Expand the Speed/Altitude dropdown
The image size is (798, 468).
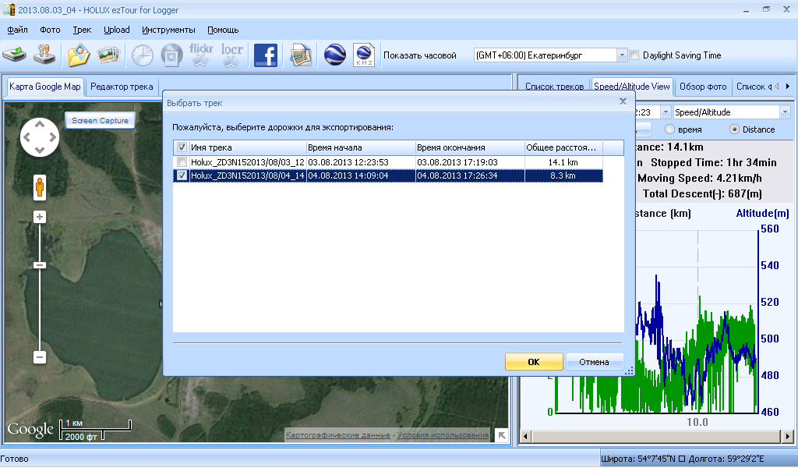(785, 112)
